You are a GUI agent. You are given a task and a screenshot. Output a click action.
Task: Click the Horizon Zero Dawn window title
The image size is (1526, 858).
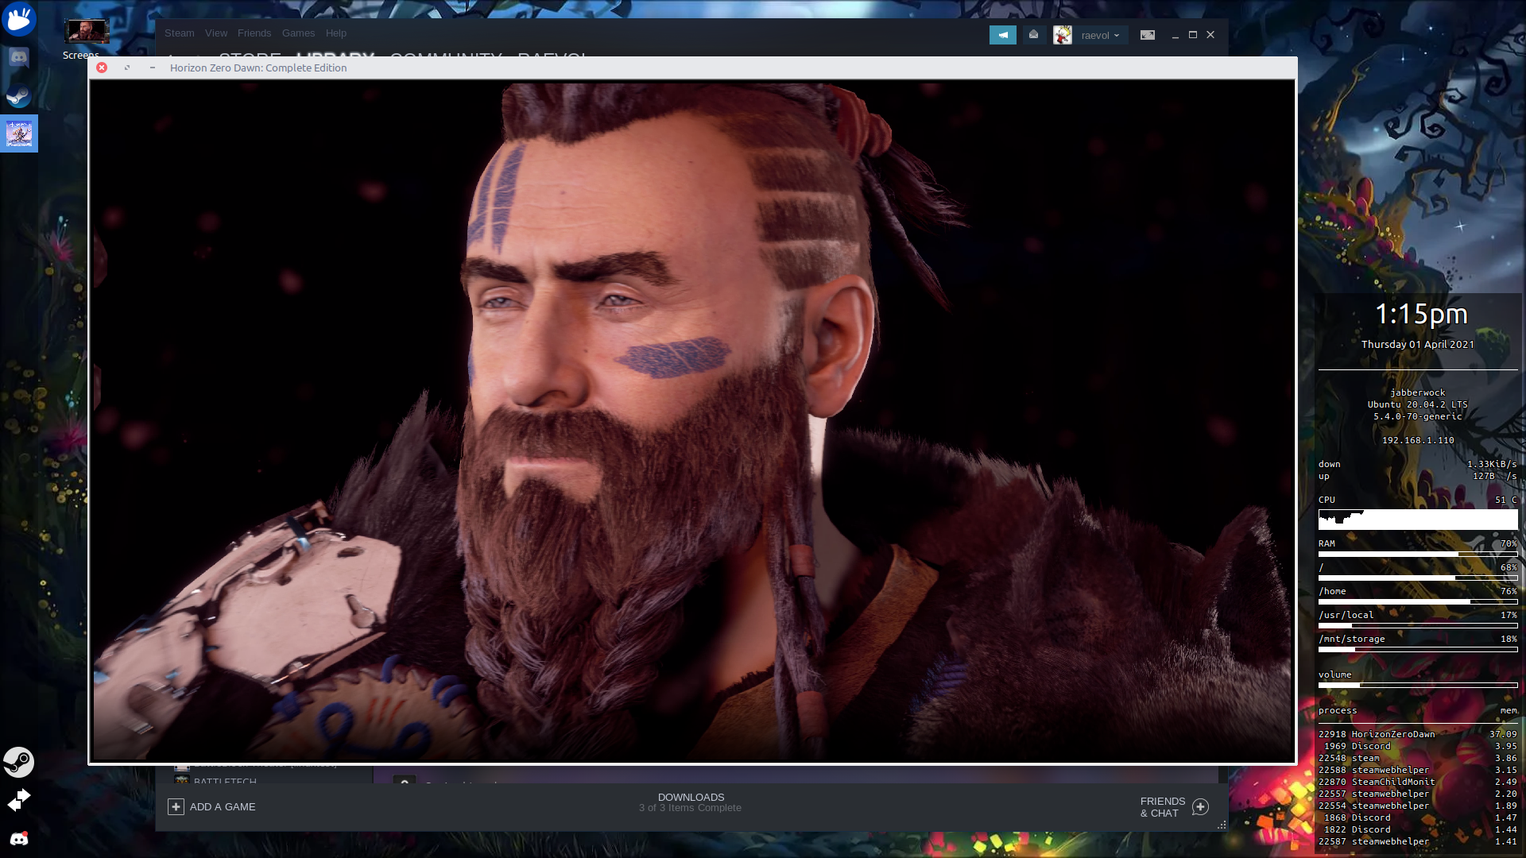click(258, 68)
